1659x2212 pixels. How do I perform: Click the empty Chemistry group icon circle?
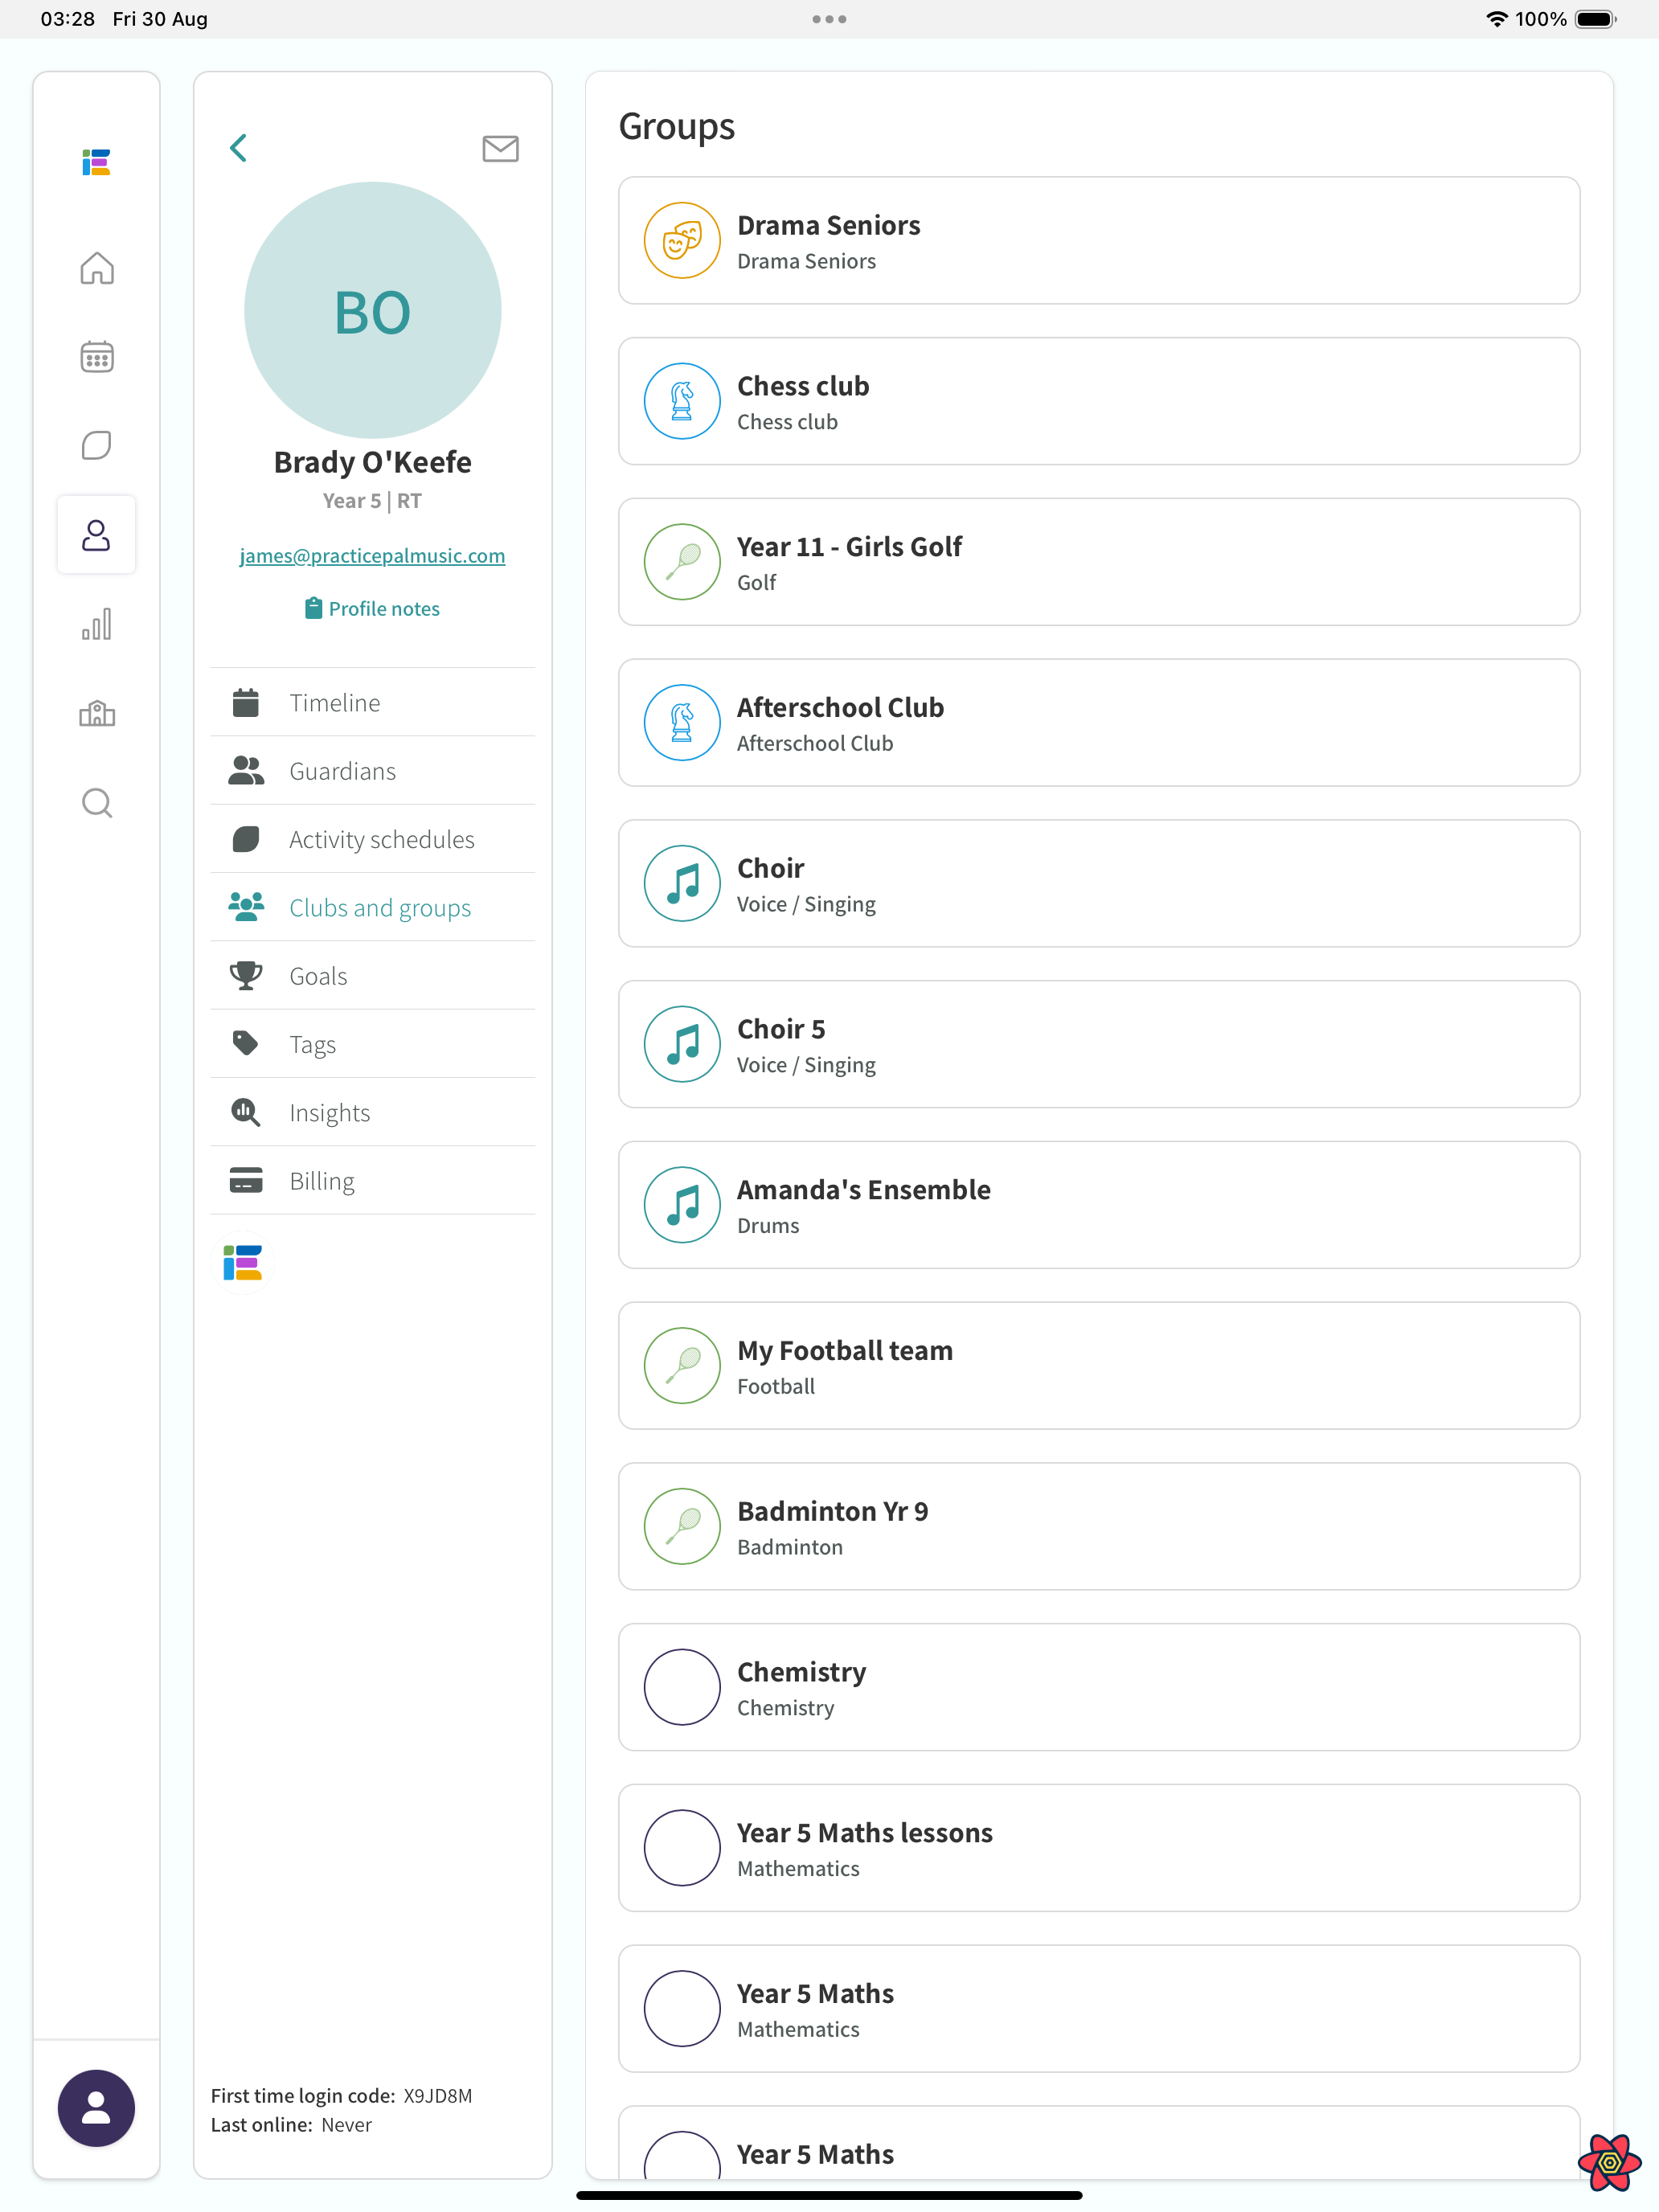click(x=682, y=1687)
